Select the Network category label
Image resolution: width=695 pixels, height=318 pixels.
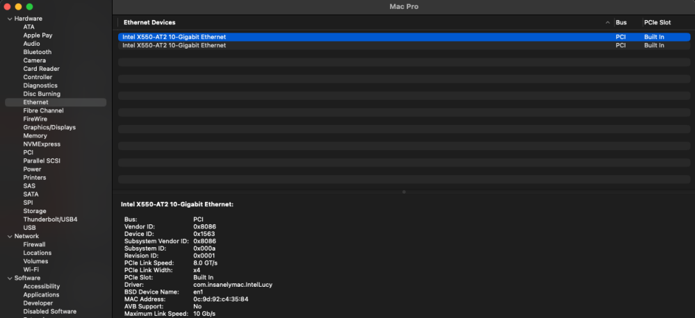(26, 236)
